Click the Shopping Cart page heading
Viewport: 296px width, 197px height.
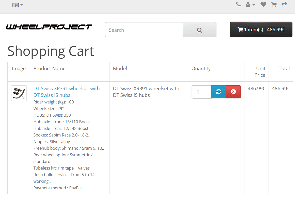tap(51, 51)
